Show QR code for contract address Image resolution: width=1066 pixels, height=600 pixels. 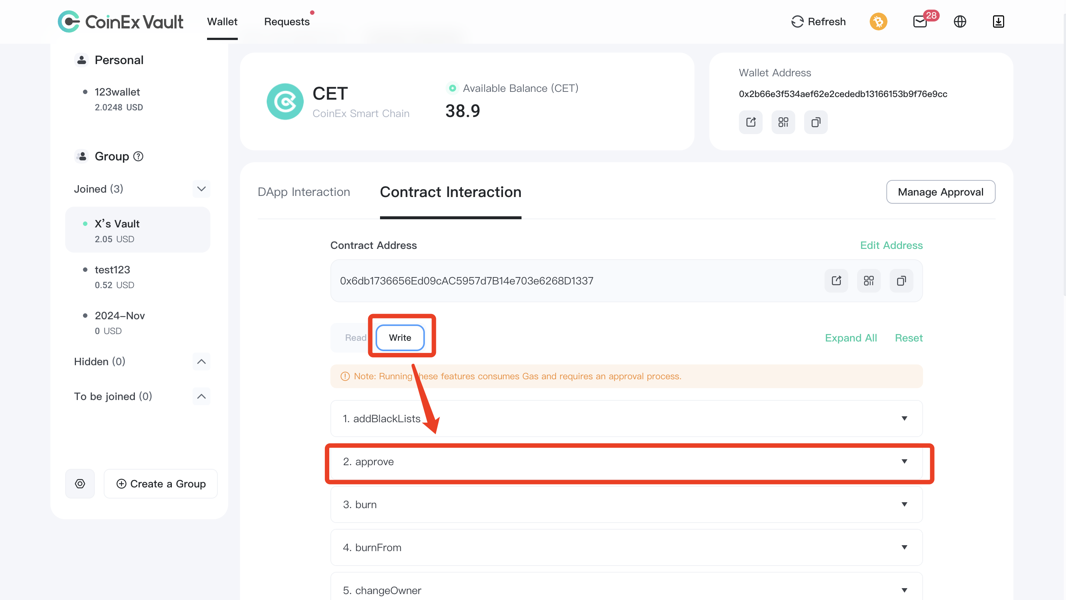[869, 281]
